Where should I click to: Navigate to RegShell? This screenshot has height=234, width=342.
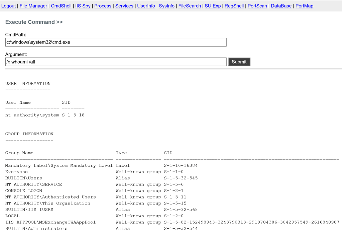pos(234,6)
